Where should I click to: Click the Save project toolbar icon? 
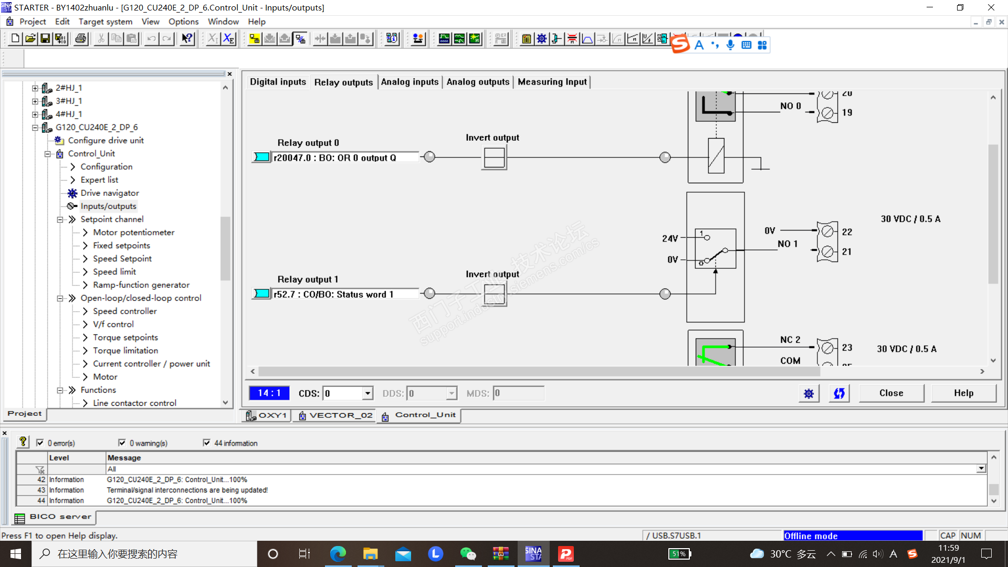[x=45, y=38]
